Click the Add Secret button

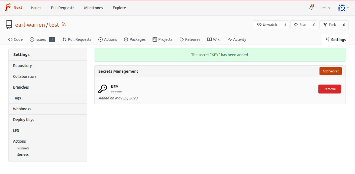coord(330,71)
